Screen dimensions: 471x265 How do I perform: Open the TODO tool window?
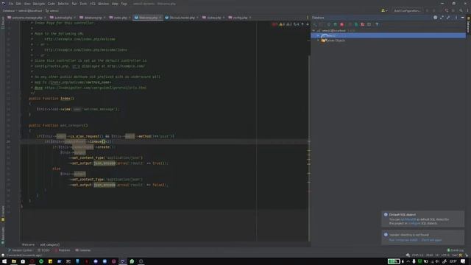point(44,250)
